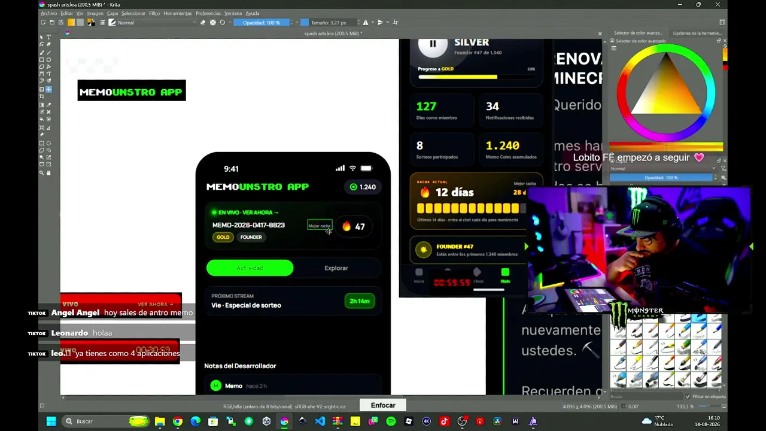Select the Freehand Brush tool
The height and width of the screenshot is (431, 766).
coord(42,52)
